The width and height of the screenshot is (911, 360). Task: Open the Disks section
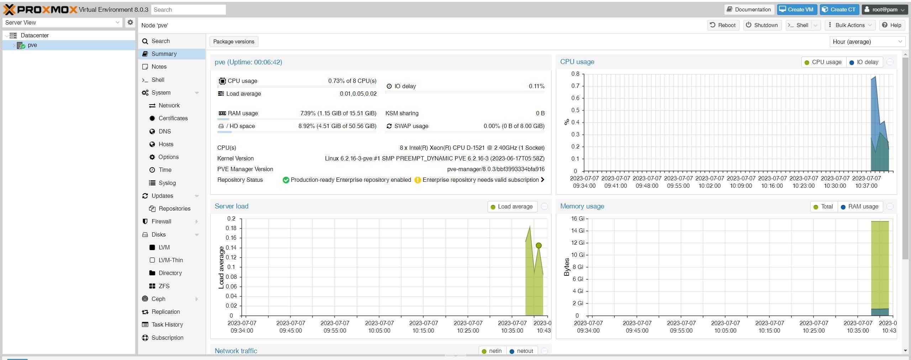point(172,235)
